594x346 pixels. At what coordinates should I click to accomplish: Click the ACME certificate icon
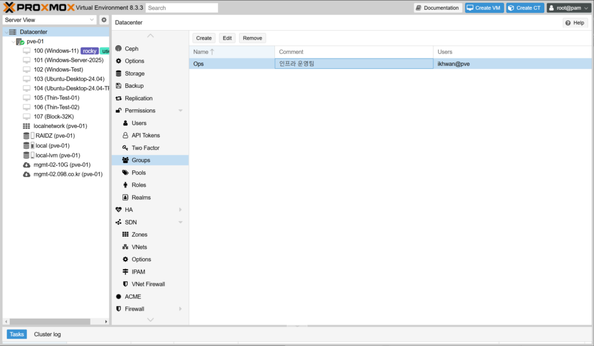tap(119, 296)
